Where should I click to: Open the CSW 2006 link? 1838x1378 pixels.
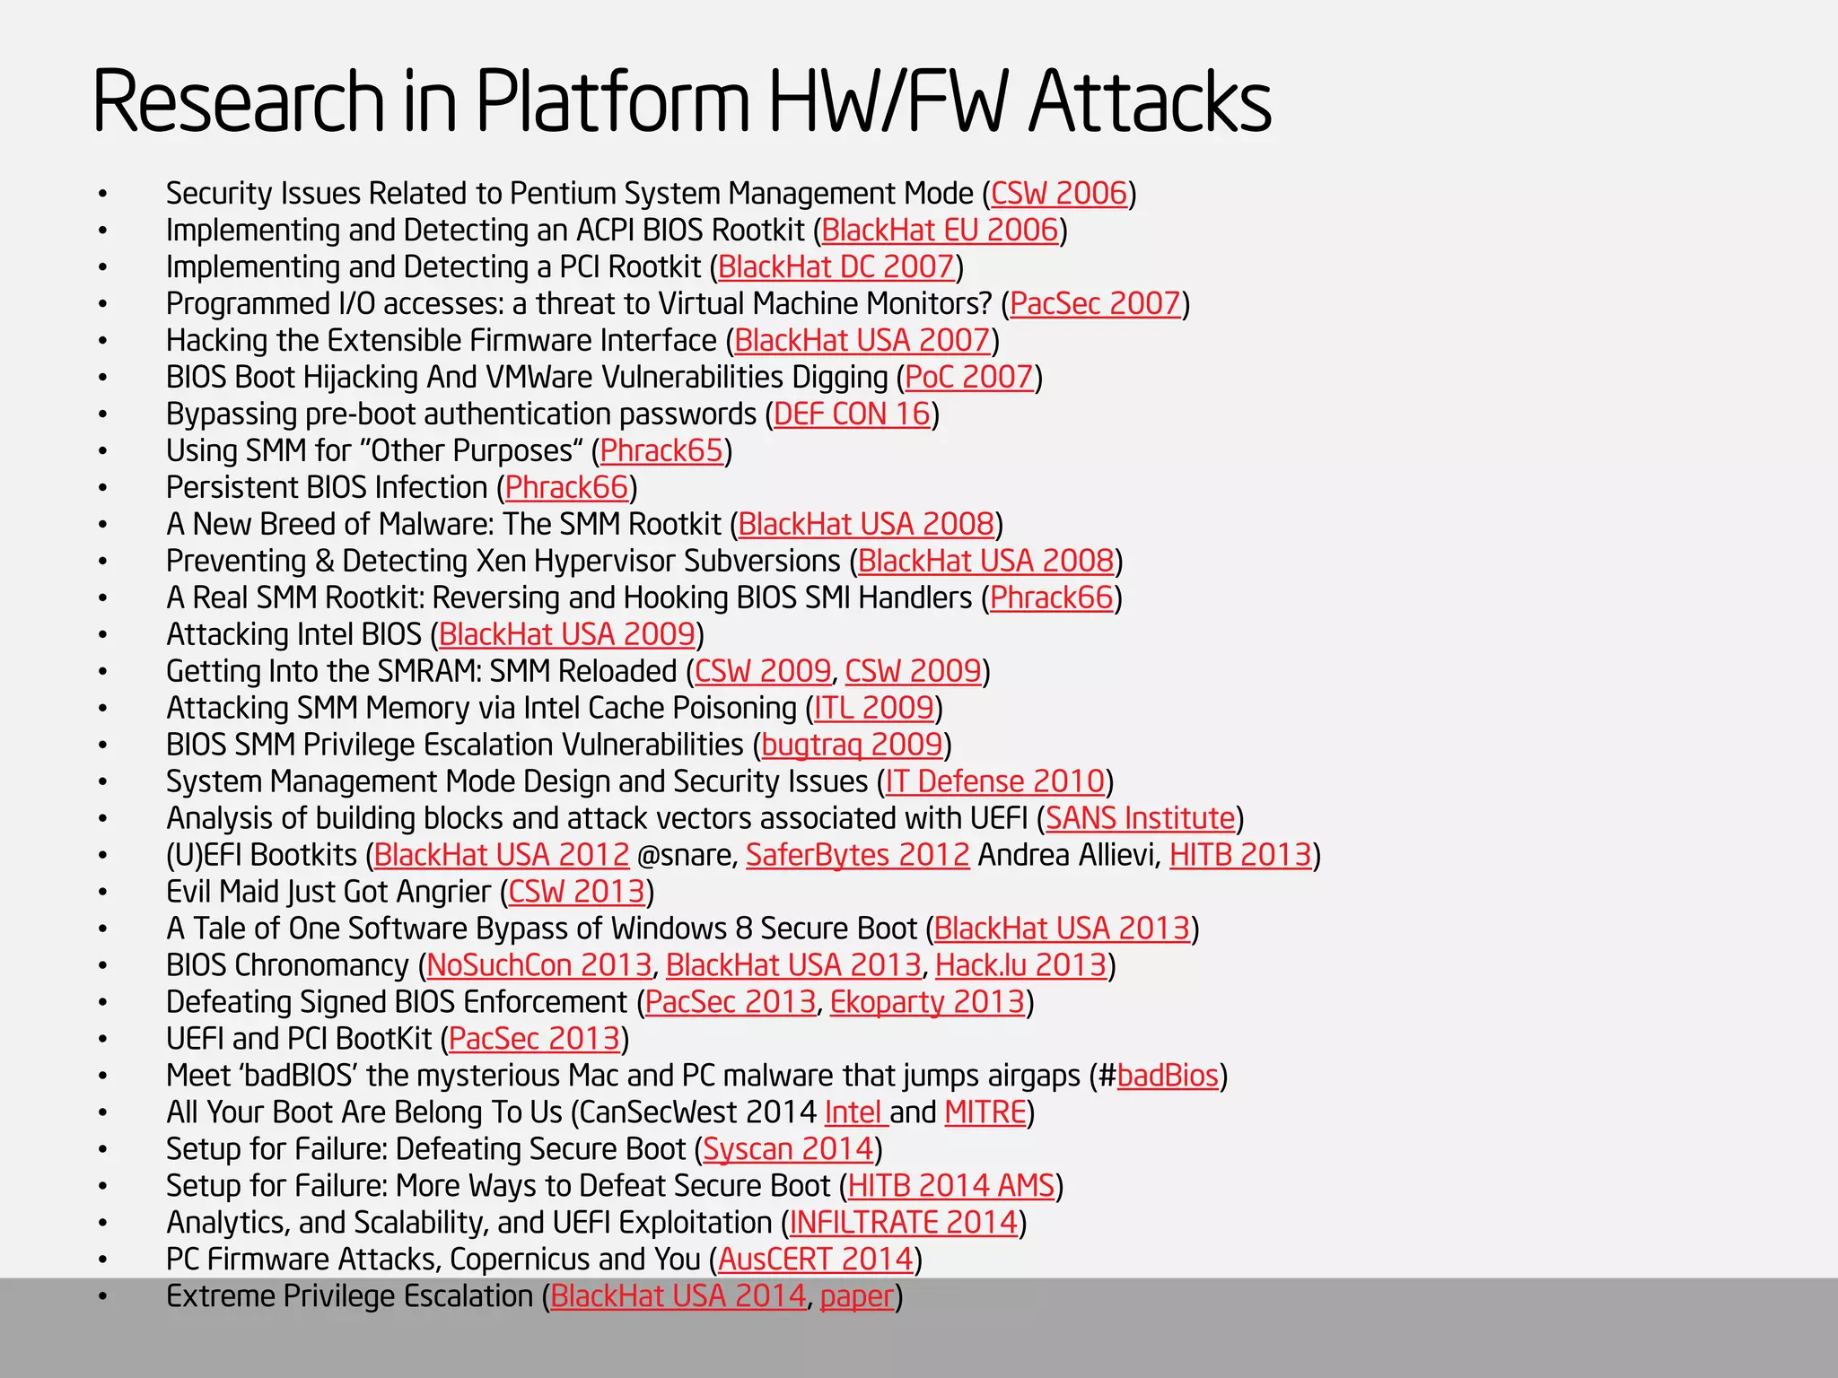(1059, 194)
